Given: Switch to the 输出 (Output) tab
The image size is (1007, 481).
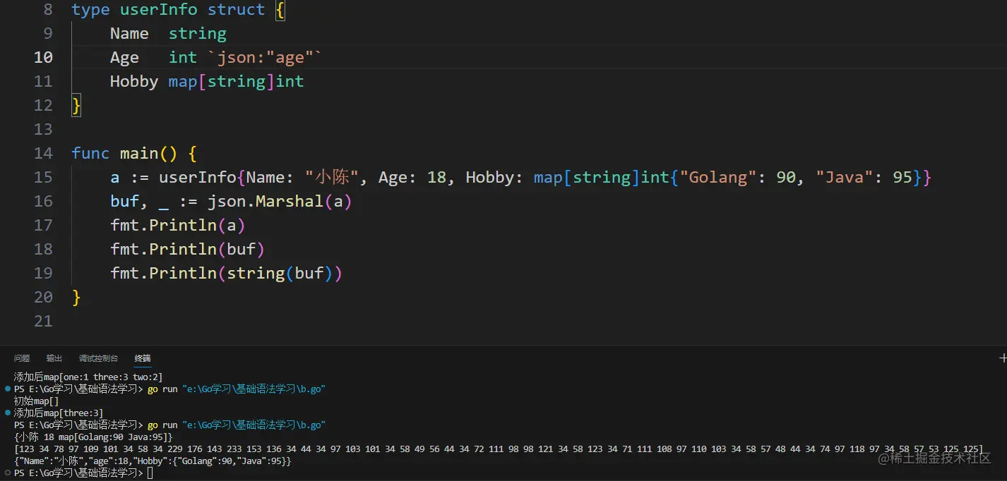Looking at the screenshot, I should click(54, 358).
